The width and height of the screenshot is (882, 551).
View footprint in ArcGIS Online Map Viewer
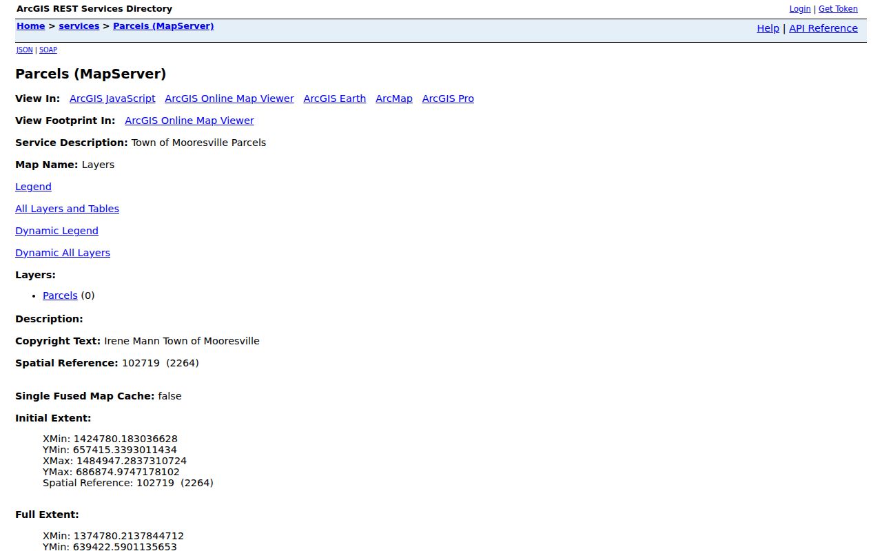click(x=189, y=121)
